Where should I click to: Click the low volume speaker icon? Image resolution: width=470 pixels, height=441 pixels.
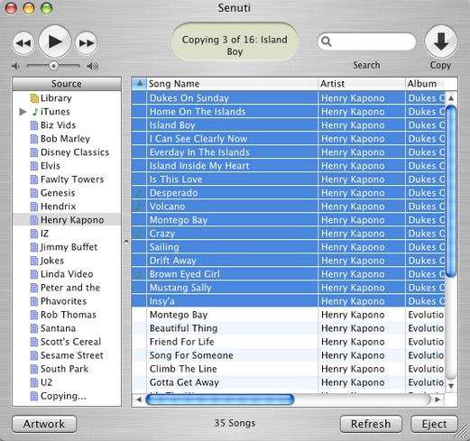[x=15, y=66]
